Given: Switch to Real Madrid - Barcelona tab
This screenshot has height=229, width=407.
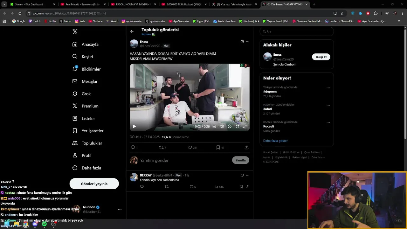Looking at the screenshot, I should [83, 4].
